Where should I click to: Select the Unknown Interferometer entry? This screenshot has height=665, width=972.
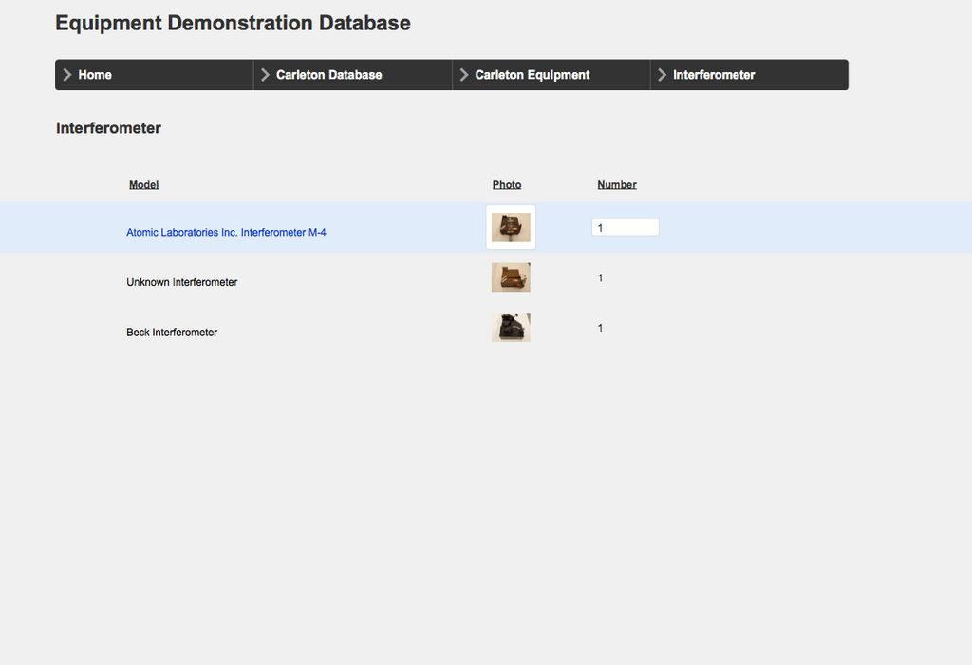tap(181, 282)
